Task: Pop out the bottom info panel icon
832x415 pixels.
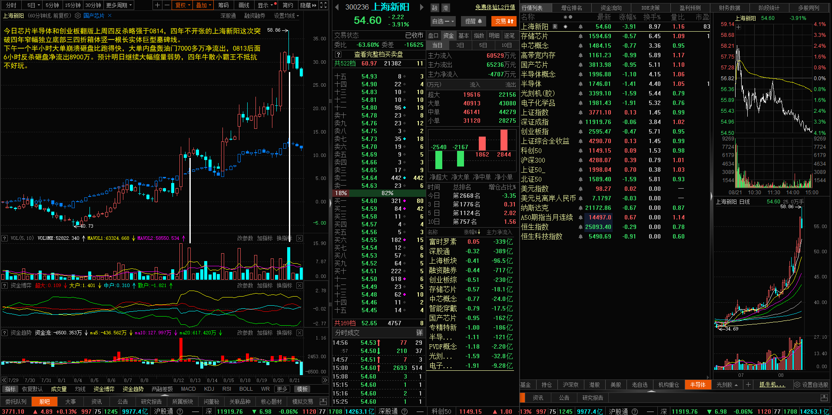Action: coord(323,402)
